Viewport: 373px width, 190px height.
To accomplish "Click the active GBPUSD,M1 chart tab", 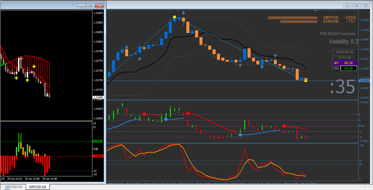I will click(x=38, y=187).
